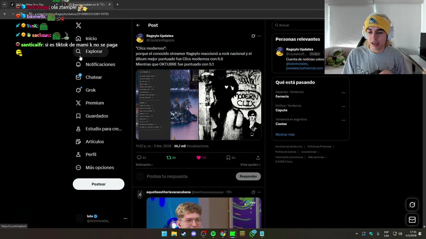Open Condiciones de Servicio footer link
Screen dimensions: 426x239
(289, 146)
